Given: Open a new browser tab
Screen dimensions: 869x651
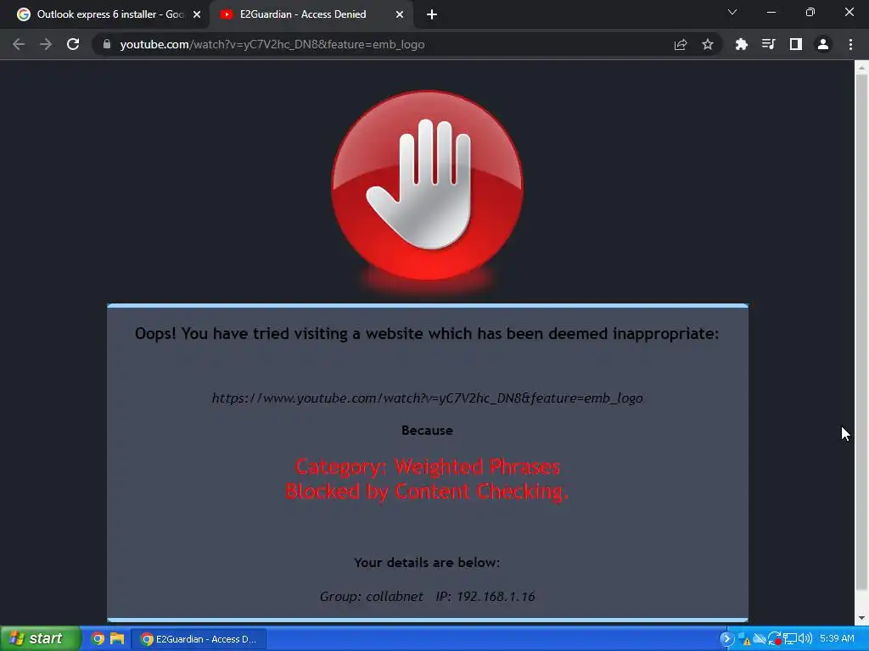Looking at the screenshot, I should [432, 14].
